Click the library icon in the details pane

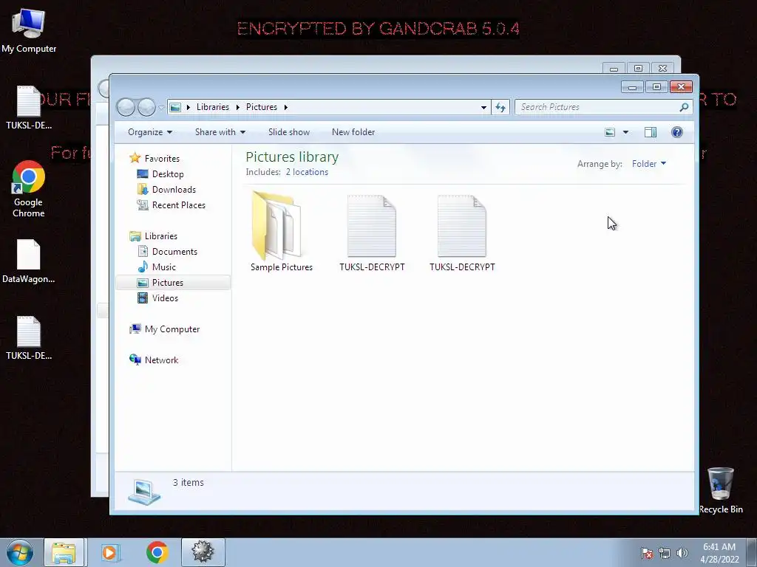coord(144,492)
